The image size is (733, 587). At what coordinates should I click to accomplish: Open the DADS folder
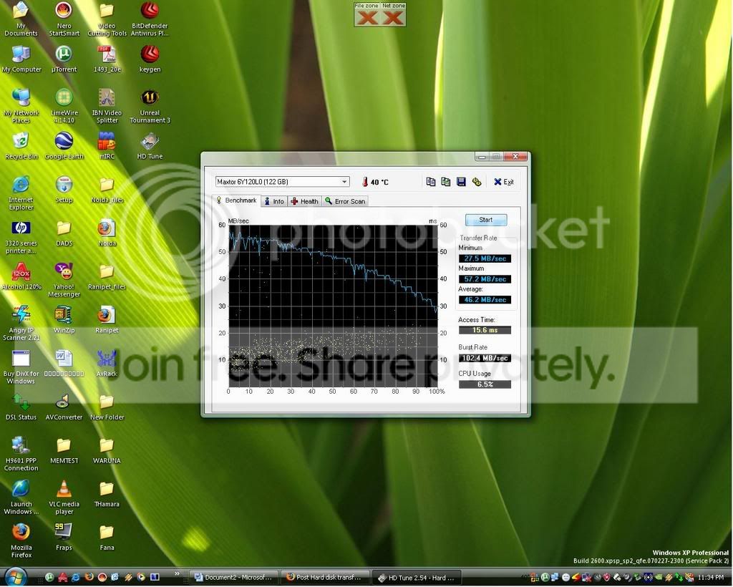[64, 233]
